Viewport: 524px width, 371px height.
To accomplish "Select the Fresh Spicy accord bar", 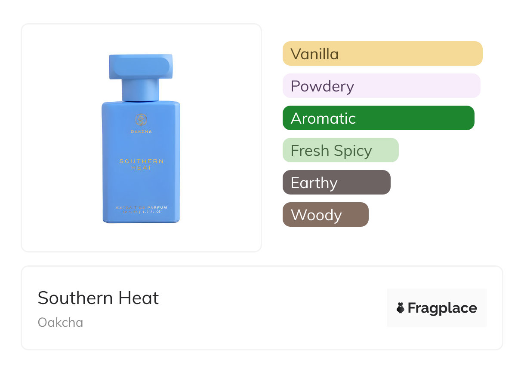I will click(x=340, y=150).
